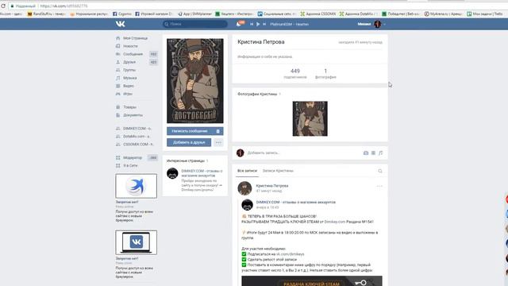508x286 pixels.
Task: Open DIMKEY.COM group shortcut in sidebar
Action: tap(137, 129)
